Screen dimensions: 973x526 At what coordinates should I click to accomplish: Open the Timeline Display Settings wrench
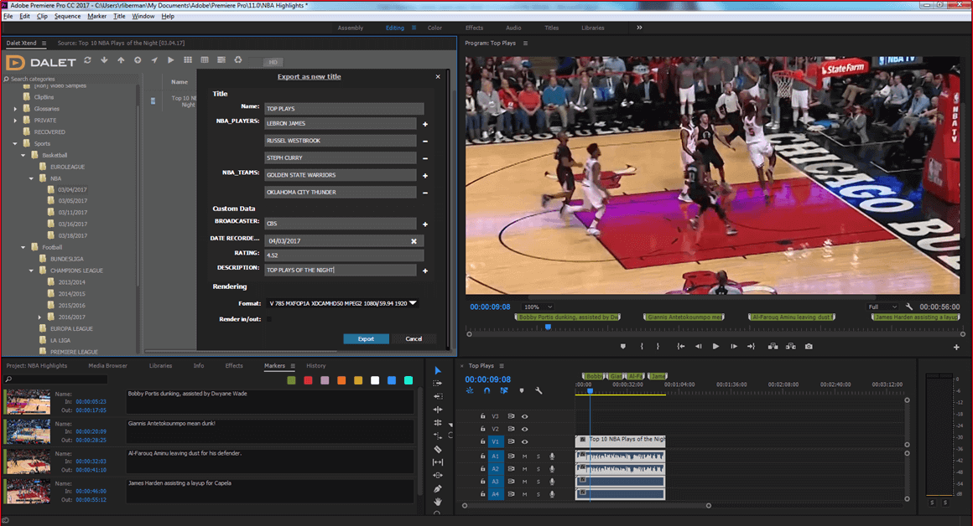[538, 390]
